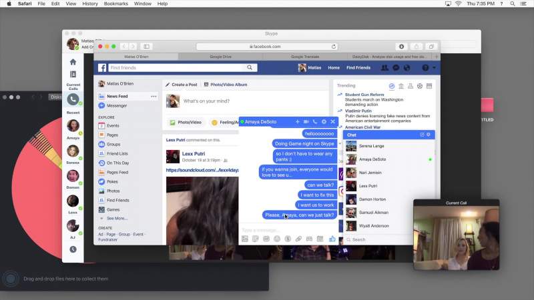Open Facebook notifications globe icon
The width and height of the screenshot is (534, 300).
[407, 68]
